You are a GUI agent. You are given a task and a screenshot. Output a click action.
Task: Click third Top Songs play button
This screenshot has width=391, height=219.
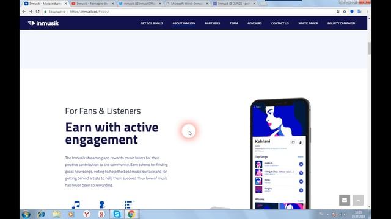click(301, 181)
